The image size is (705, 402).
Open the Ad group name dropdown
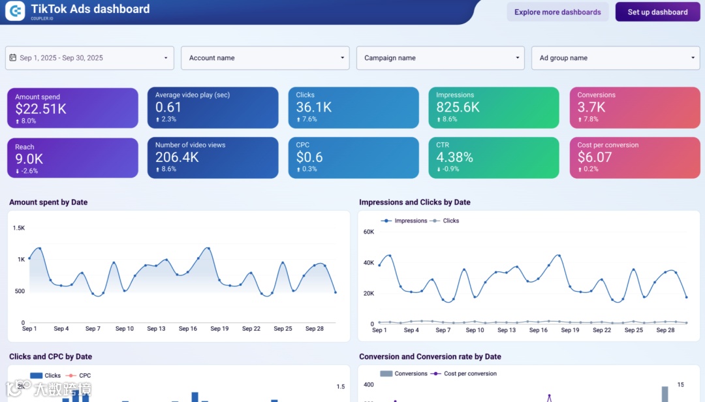coord(616,58)
